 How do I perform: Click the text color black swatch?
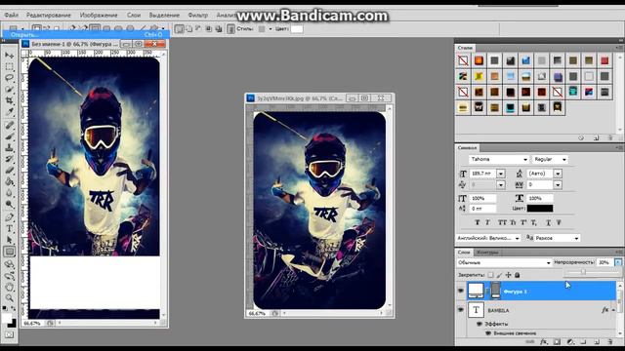point(540,208)
